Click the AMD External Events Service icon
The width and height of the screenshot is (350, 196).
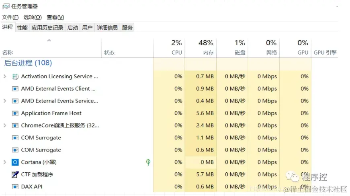(x=15, y=101)
